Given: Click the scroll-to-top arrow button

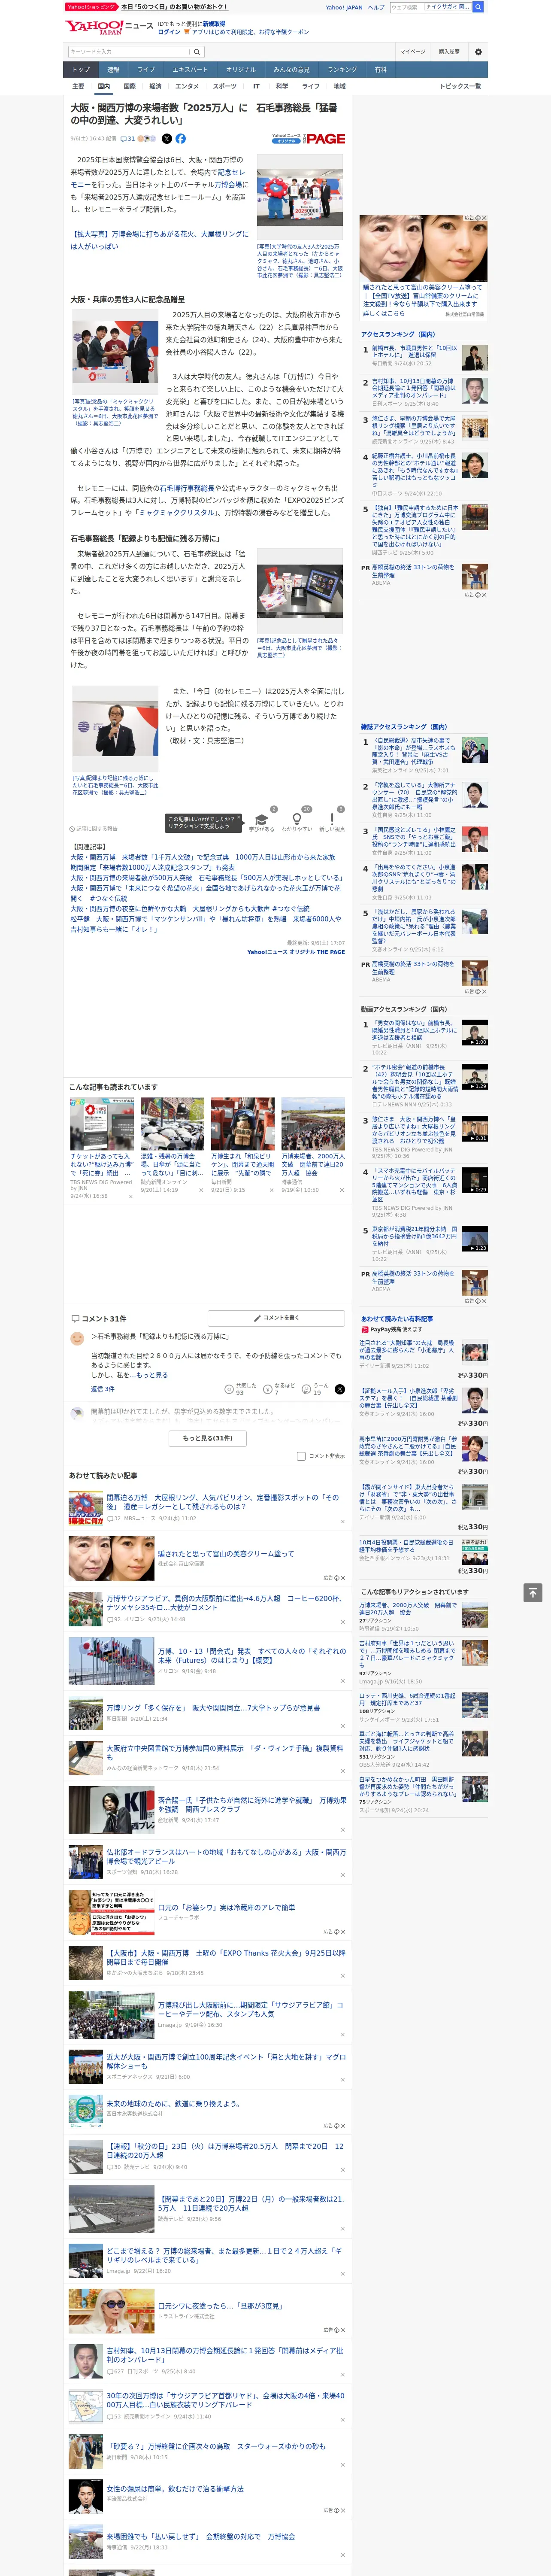Looking at the screenshot, I should coord(533,1592).
